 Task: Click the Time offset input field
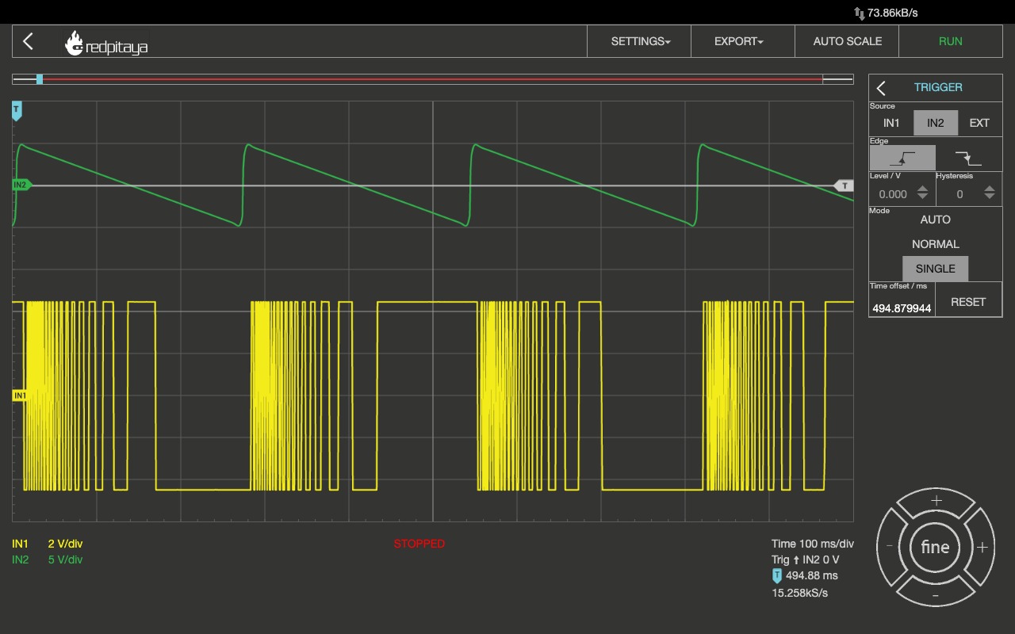point(902,307)
